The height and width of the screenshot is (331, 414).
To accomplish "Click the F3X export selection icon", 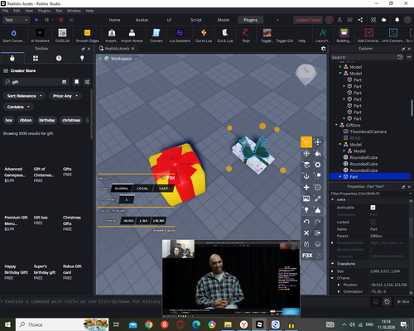I will (x=318, y=233).
